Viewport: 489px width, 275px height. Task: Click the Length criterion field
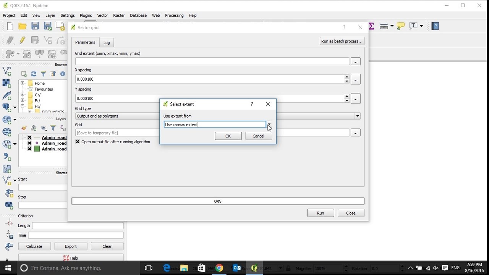78,226
